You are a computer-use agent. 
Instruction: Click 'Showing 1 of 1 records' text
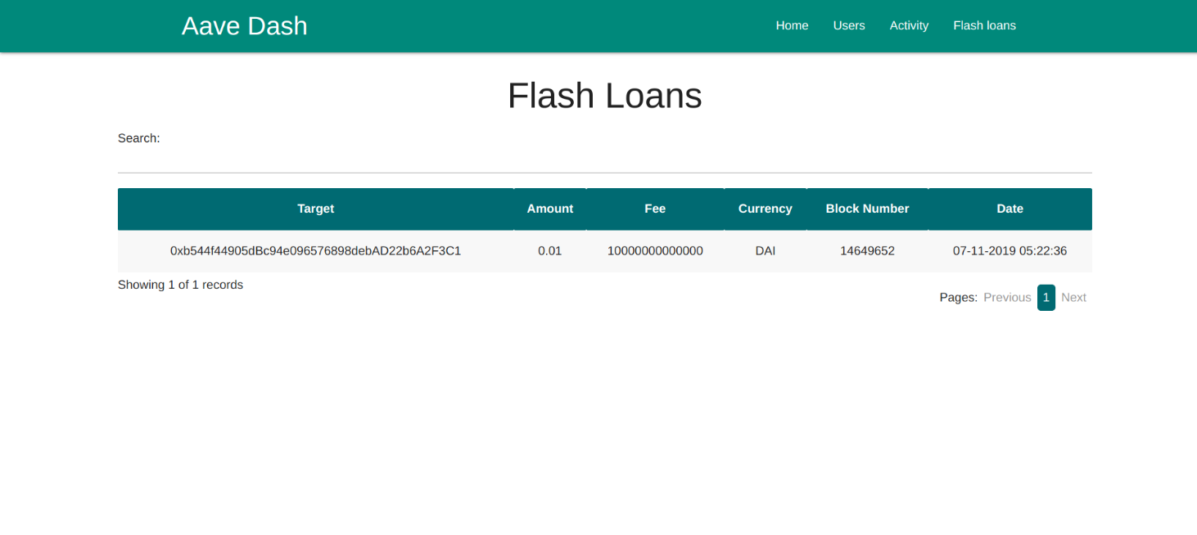click(180, 285)
